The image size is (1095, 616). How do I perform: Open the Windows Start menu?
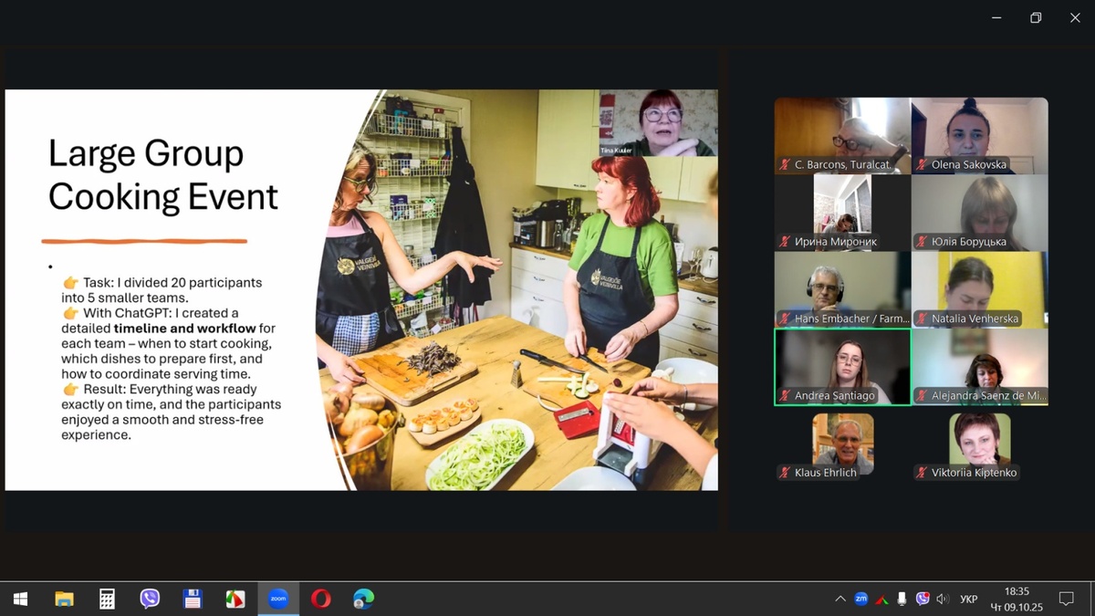pos(20,599)
